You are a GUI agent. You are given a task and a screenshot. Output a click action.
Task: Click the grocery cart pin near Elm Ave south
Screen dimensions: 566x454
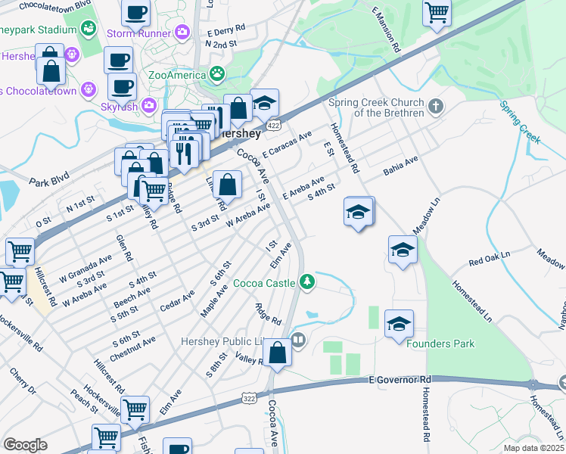coord(135,411)
